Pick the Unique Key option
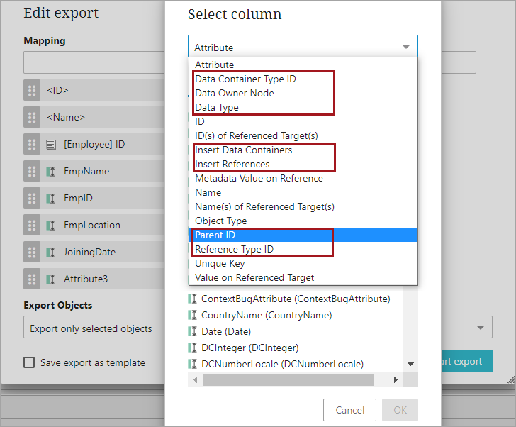The image size is (516, 427). [x=220, y=263]
